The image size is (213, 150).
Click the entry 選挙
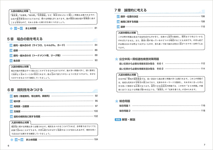click(x=123, y=27)
